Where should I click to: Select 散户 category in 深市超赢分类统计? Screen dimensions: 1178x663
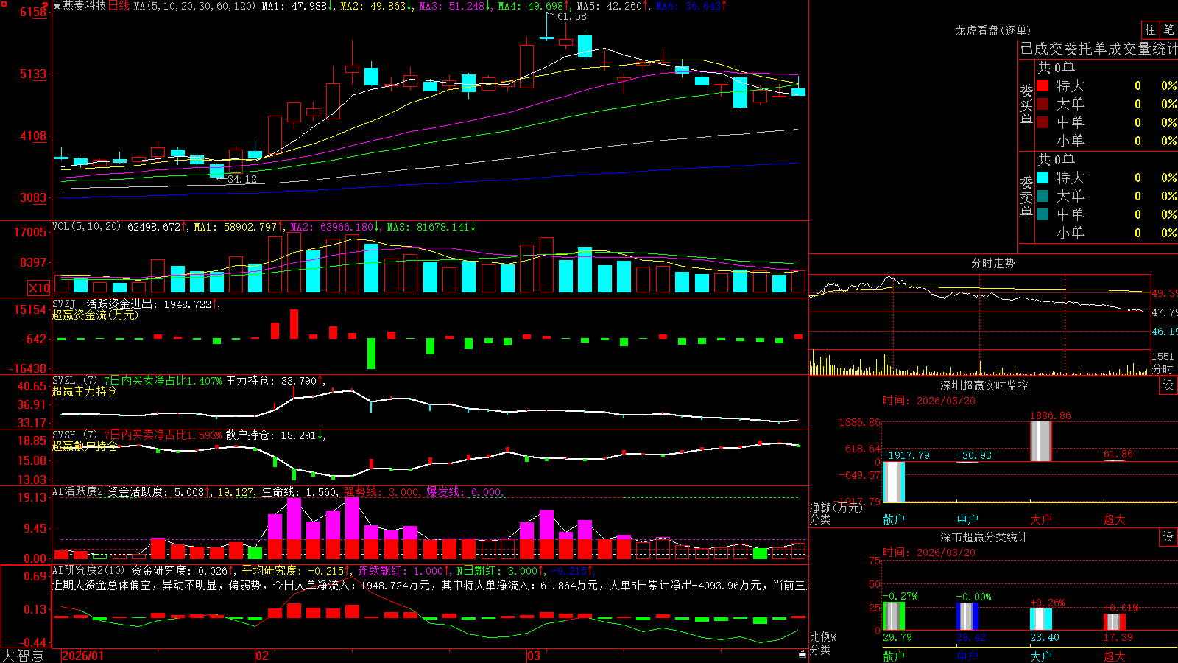coord(894,656)
